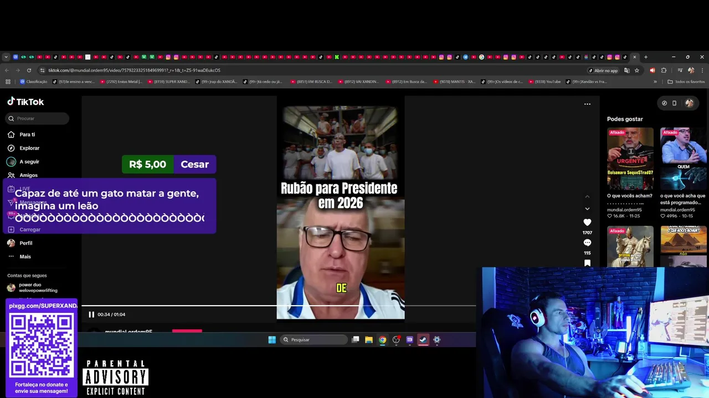Open Google Chrome from the taskbar
709x398 pixels.
pyautogui.click(x=382, y=340)
